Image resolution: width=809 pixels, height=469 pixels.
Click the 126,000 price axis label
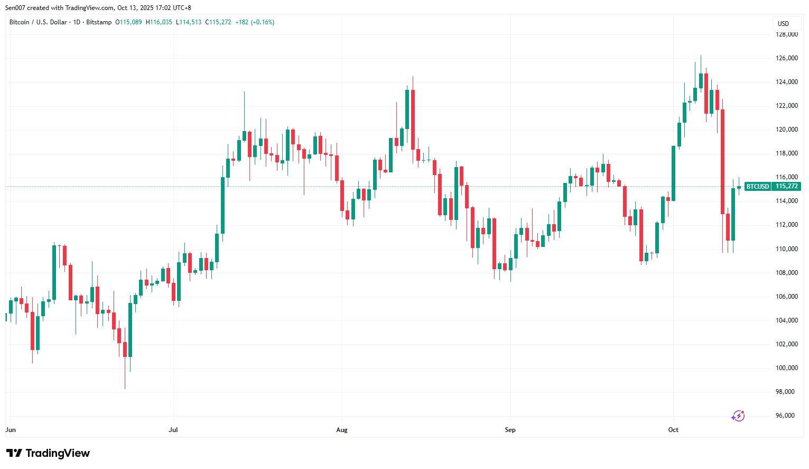pyautogui.click(x=786, y=58)
